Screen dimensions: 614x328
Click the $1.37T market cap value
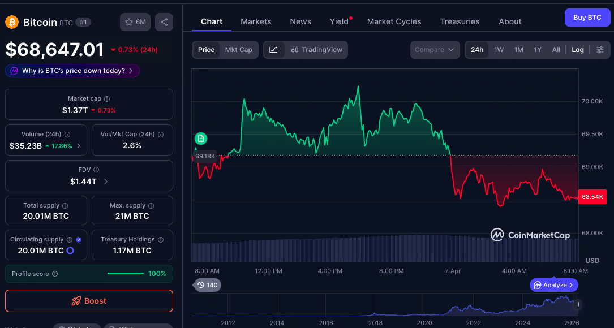(x=75, y=110)
